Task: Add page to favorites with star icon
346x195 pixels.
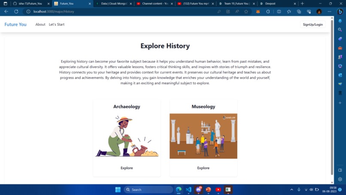Action: (x=246, y=12)
